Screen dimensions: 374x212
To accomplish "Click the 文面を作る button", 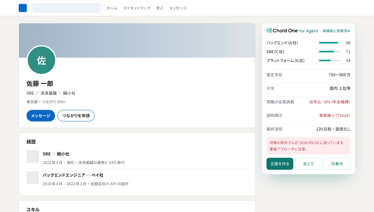I will tap(280, 164).
